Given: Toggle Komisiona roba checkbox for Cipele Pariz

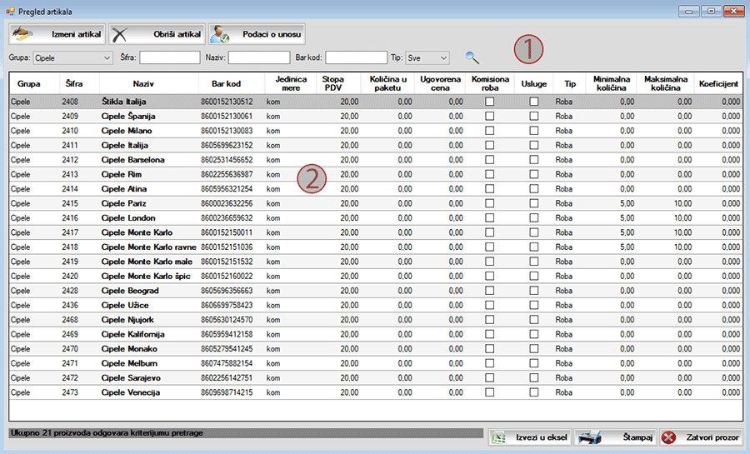Looking at the screenshot, I should coord(489,203).
